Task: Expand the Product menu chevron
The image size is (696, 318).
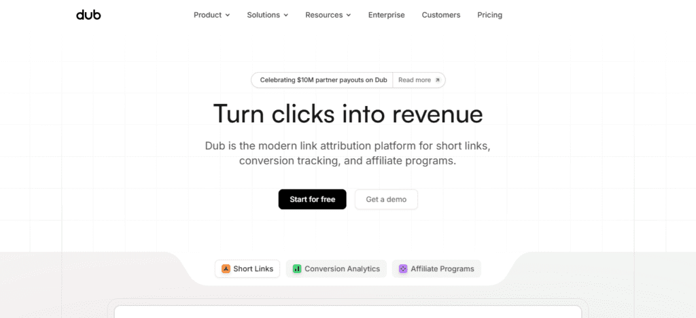Action: (228, 15)
